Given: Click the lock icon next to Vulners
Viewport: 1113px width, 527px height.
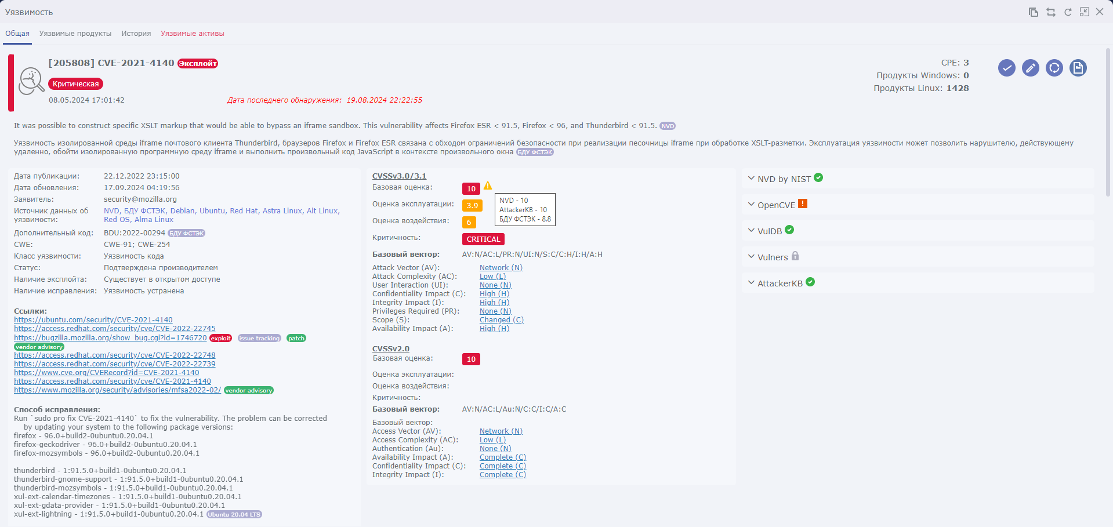Looking at the screenshot, I should click(x=795, y=256).
